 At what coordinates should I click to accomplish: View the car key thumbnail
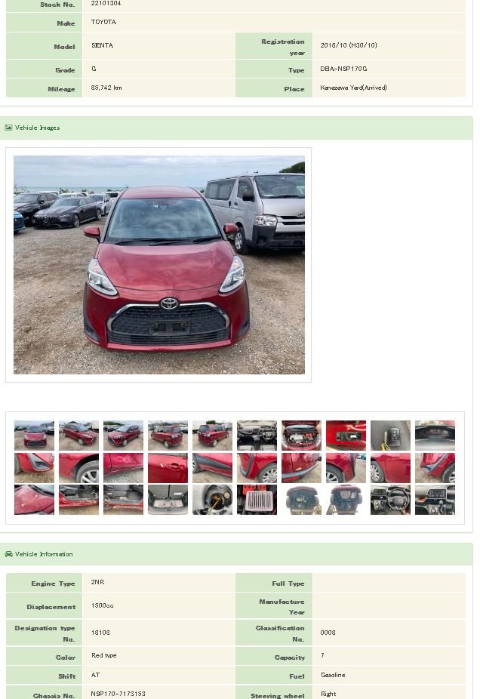[x=390, y=435]
